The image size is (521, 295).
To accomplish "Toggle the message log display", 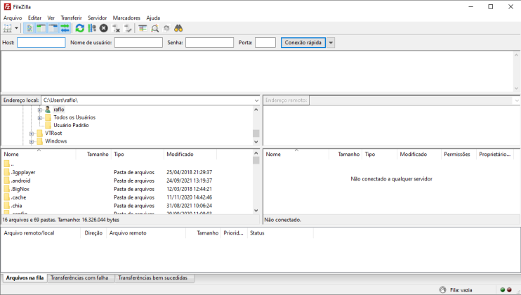I will pos(29,29).
